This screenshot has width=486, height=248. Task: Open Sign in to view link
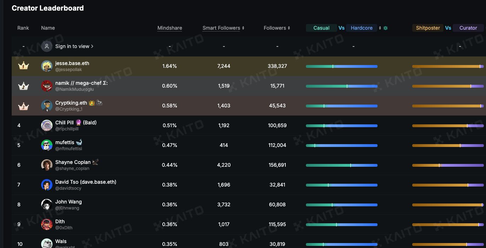pyautogui.click(x=74, y=46)
